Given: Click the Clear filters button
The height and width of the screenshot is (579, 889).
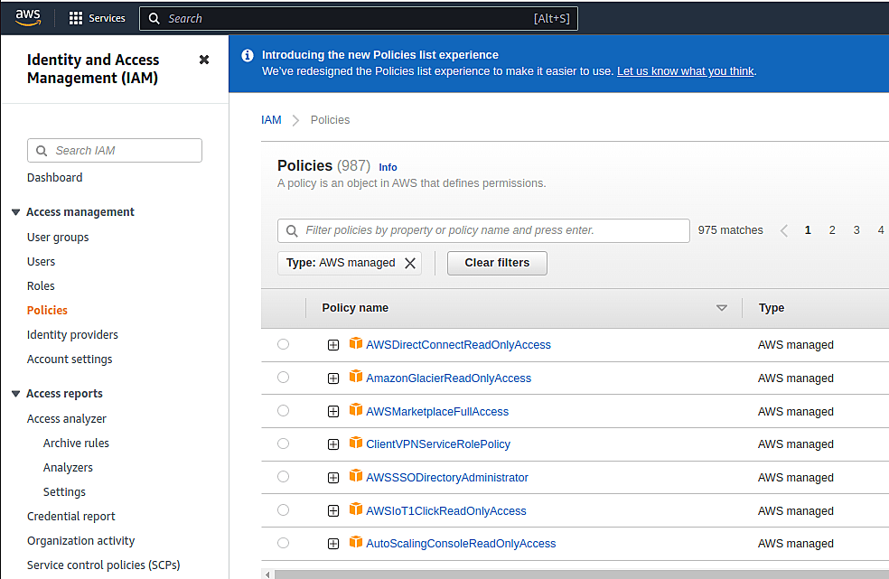Looking at the screenshot, I should [497, 263].
